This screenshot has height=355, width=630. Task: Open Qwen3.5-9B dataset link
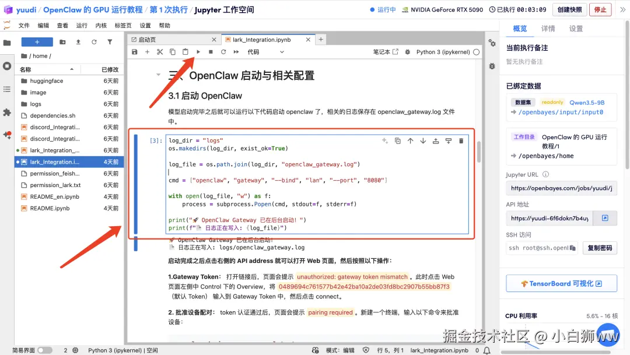coord(587,103)
